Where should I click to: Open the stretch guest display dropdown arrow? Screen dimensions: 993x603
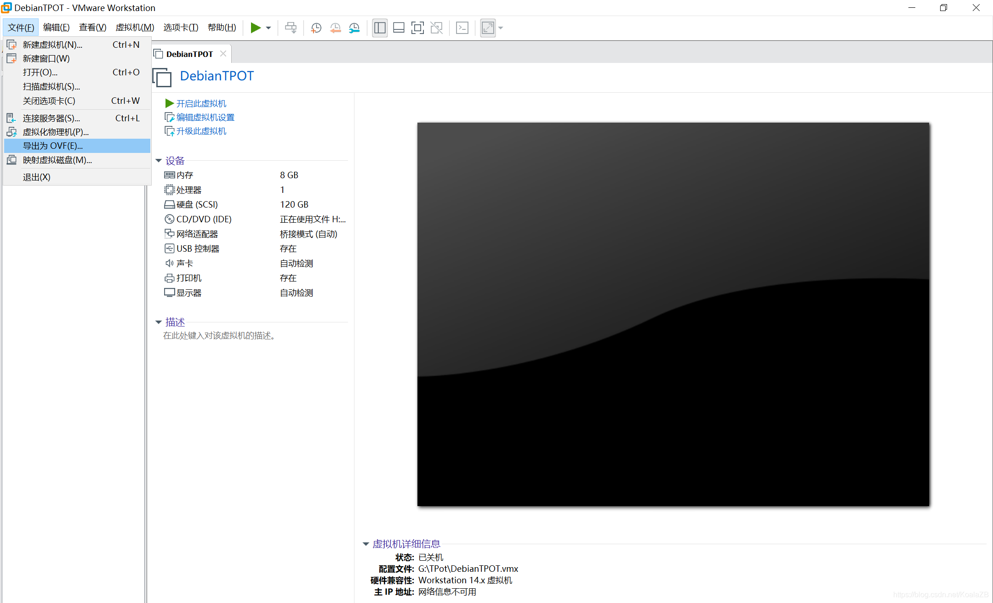click(501, 28)
